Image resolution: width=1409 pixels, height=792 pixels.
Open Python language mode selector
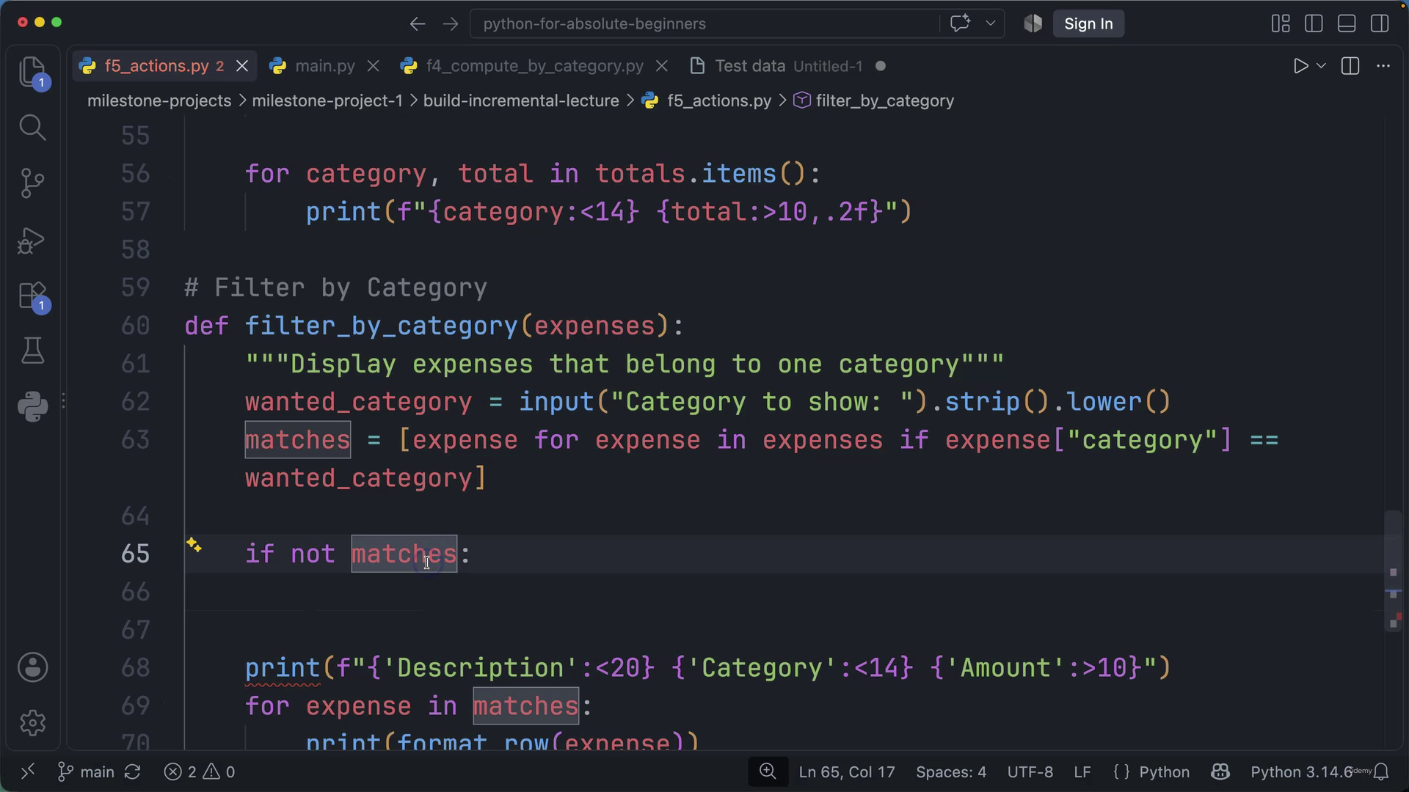pyautogui.click(x=1164, y=771)
